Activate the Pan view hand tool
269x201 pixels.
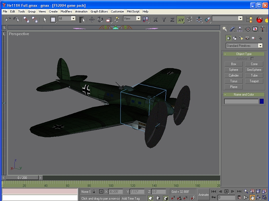[x=252, y=197]
